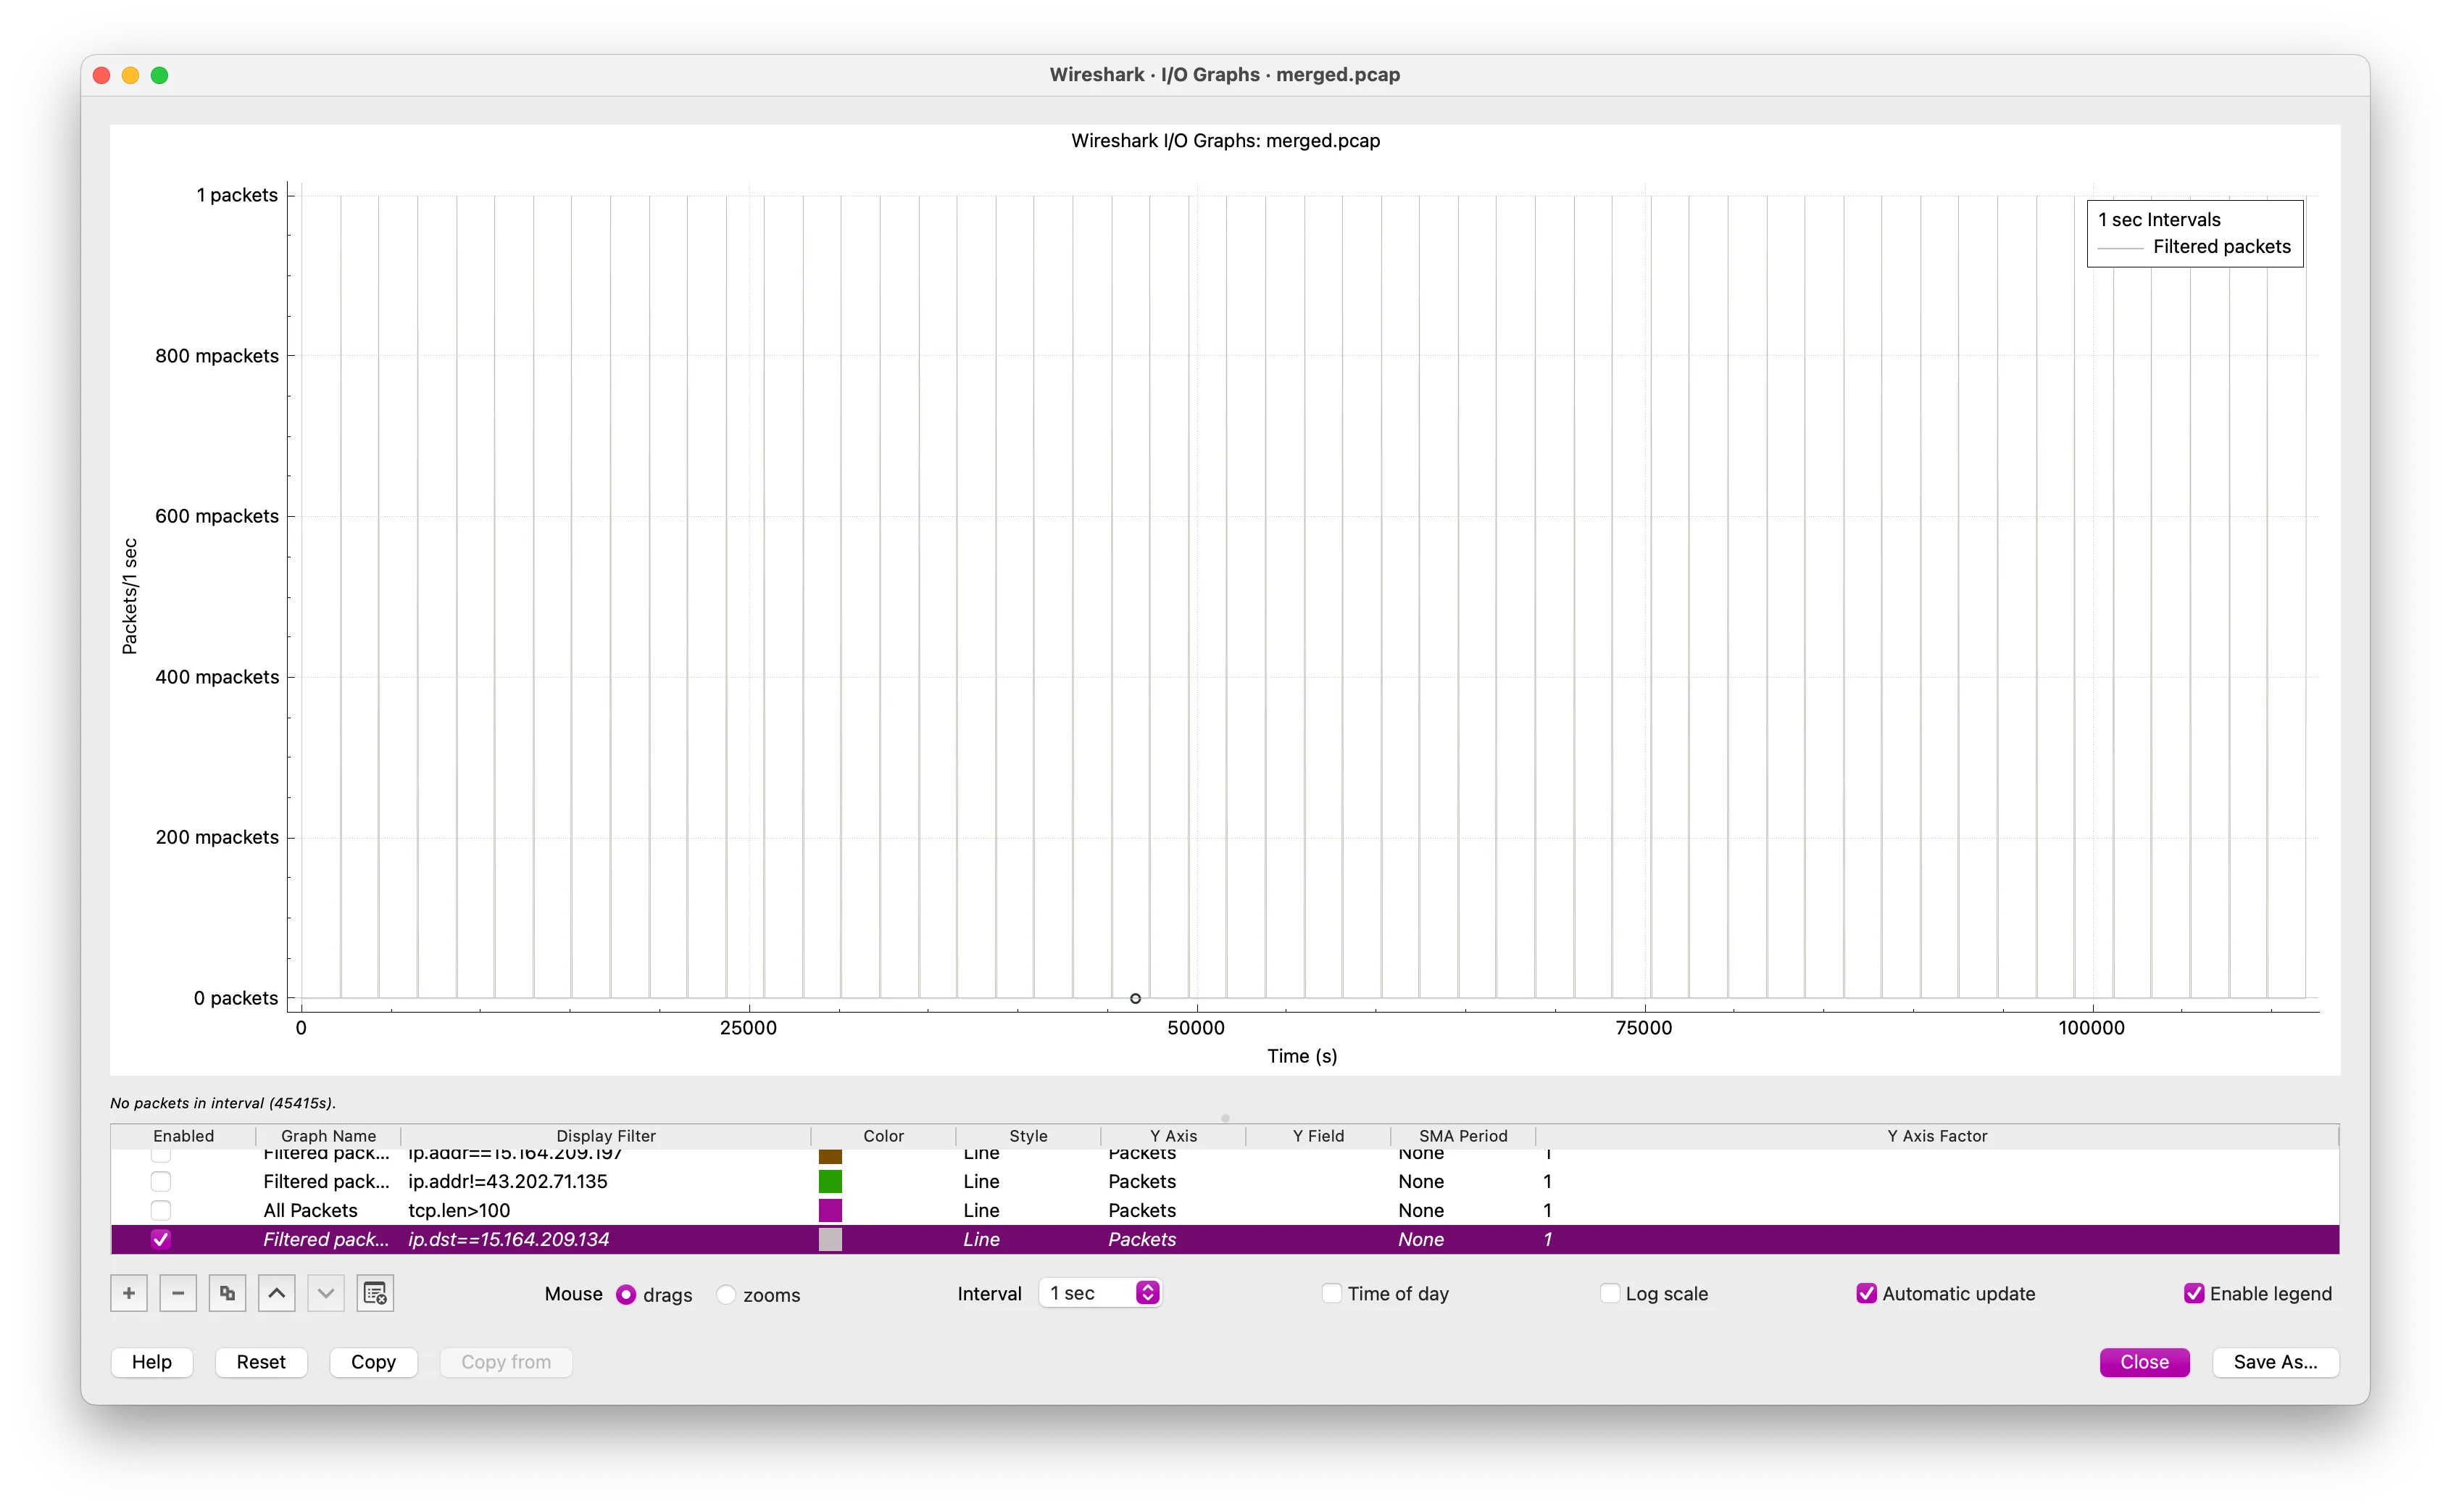The image size is (2451, 1512).
Task: Click the Copy button
Action: click(373, 1361)
